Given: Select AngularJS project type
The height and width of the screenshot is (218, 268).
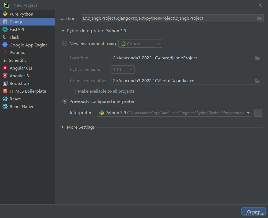Looking at the screenshot, I should tap(28, 76).
